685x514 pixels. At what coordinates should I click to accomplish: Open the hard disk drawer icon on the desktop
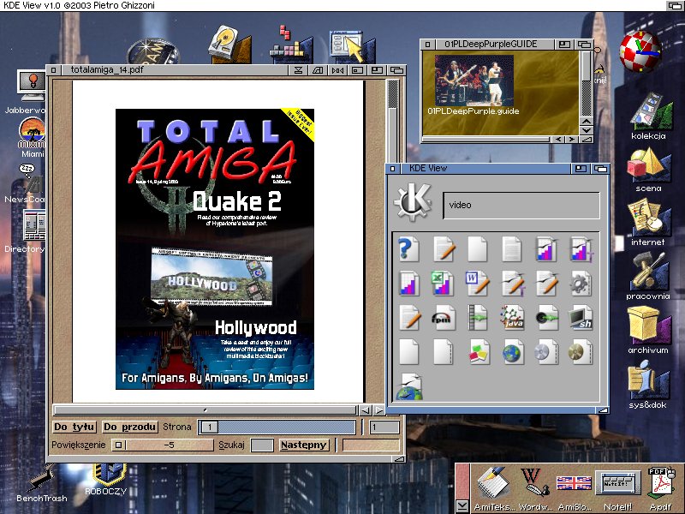coord(229,45)
